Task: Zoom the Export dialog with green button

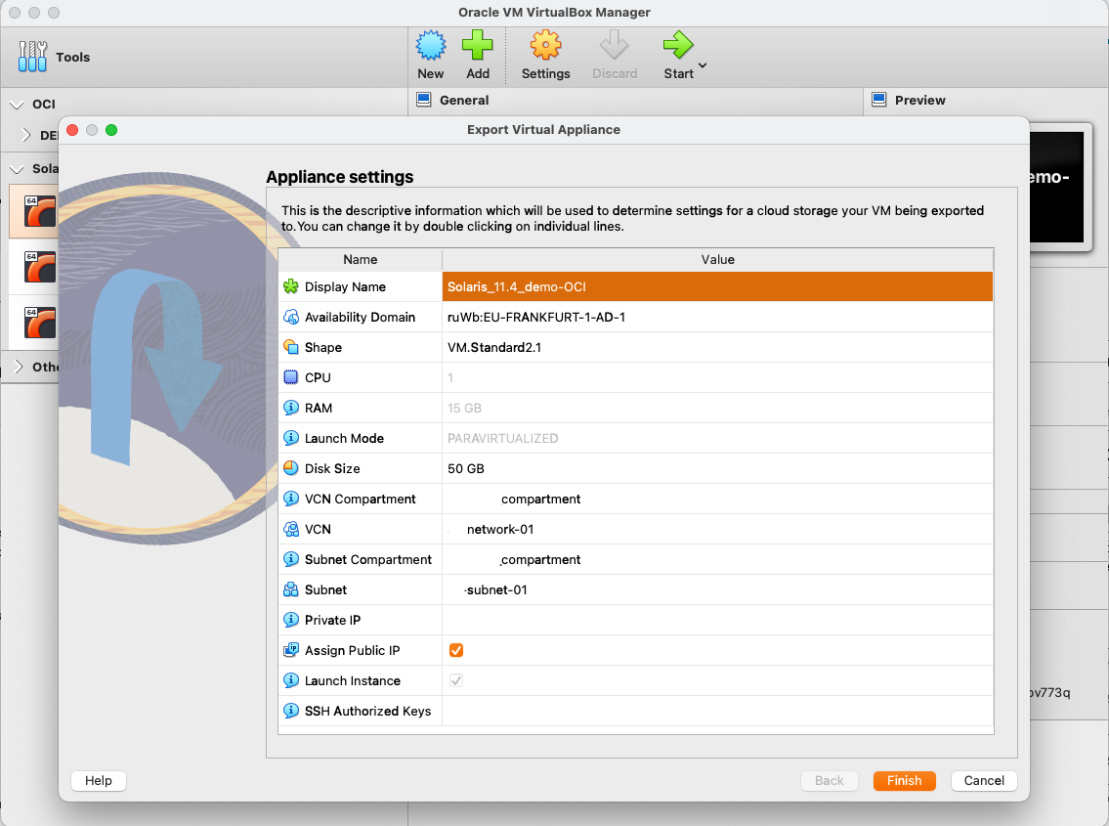Action: [111, 130]
